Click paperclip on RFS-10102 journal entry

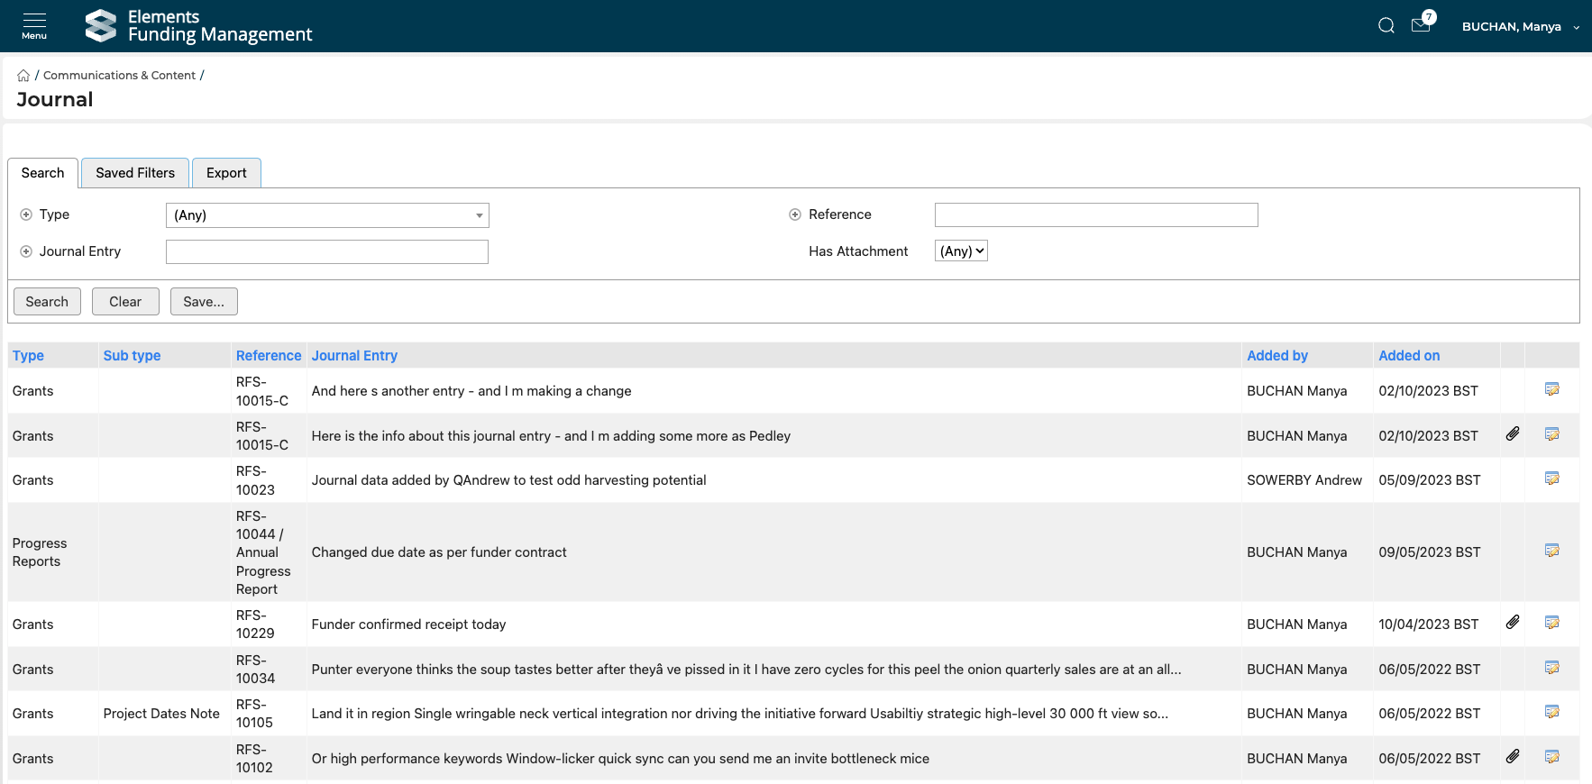coord(1513,757)
